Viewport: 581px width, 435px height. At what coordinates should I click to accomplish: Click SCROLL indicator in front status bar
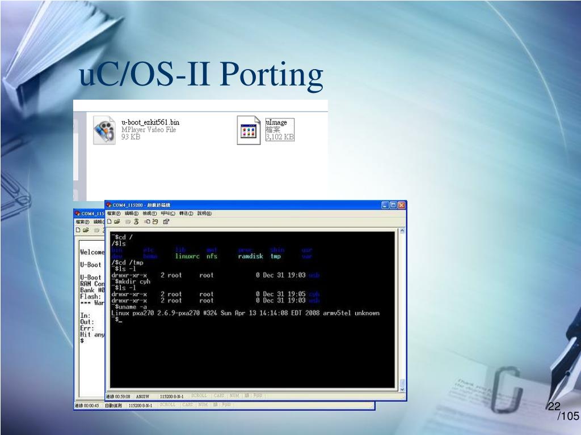click(199, 395)
